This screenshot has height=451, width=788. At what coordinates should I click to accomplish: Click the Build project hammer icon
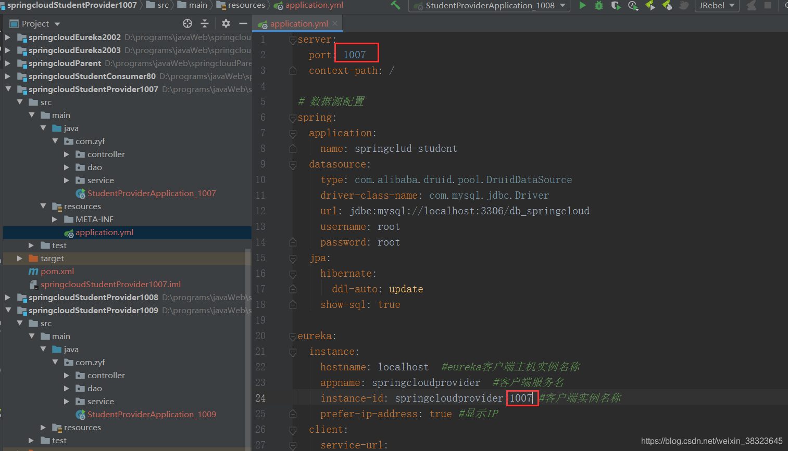click(396, 5)
